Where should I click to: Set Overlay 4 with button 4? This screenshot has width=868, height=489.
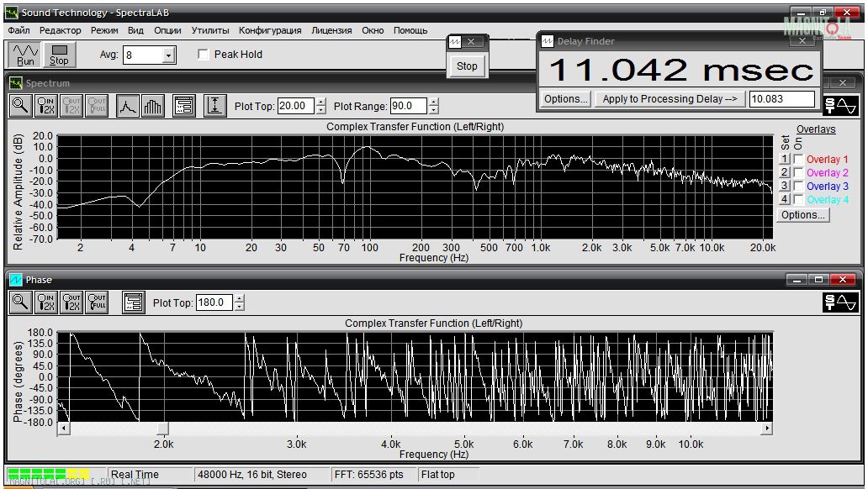pyautogui.click(x=784, y=198)
